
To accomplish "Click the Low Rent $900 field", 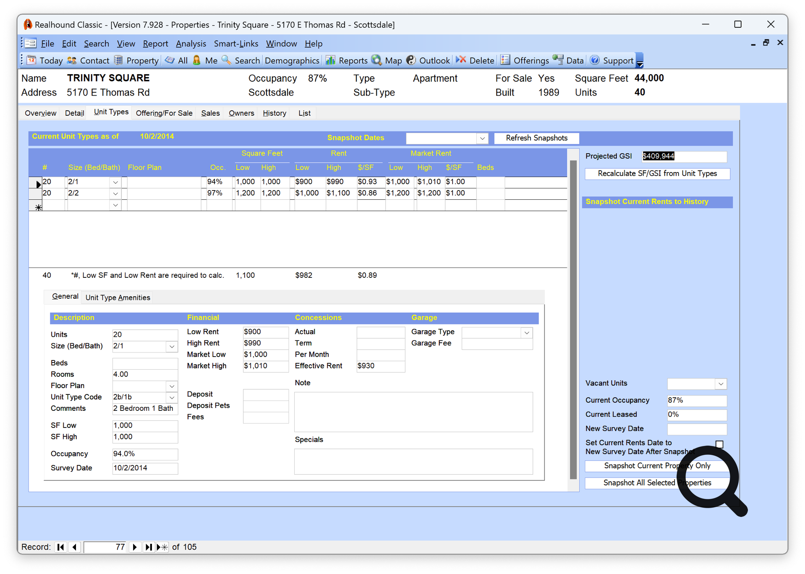I will (265, 331).
